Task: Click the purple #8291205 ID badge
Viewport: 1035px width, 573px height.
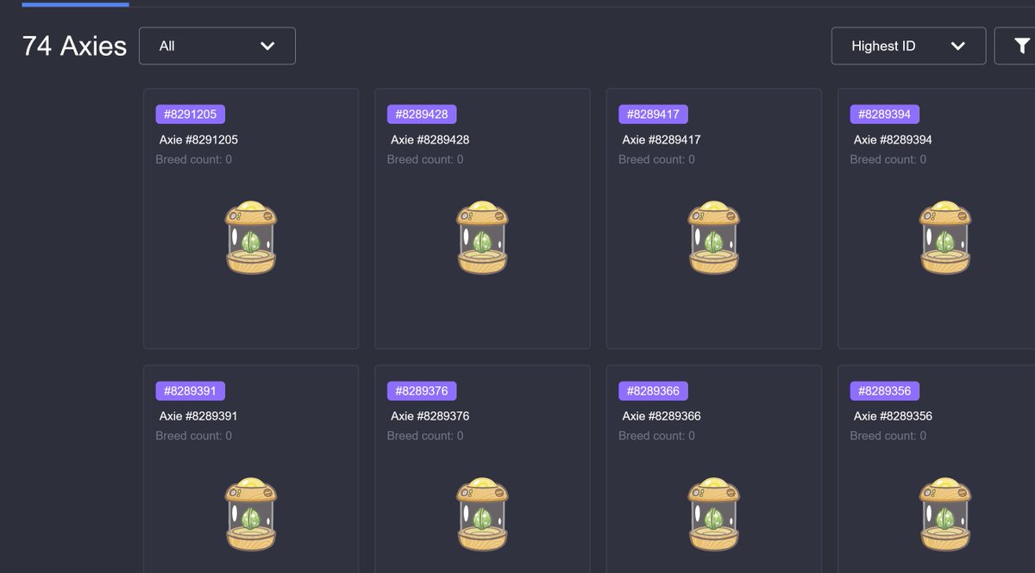Action: (191, 115)
